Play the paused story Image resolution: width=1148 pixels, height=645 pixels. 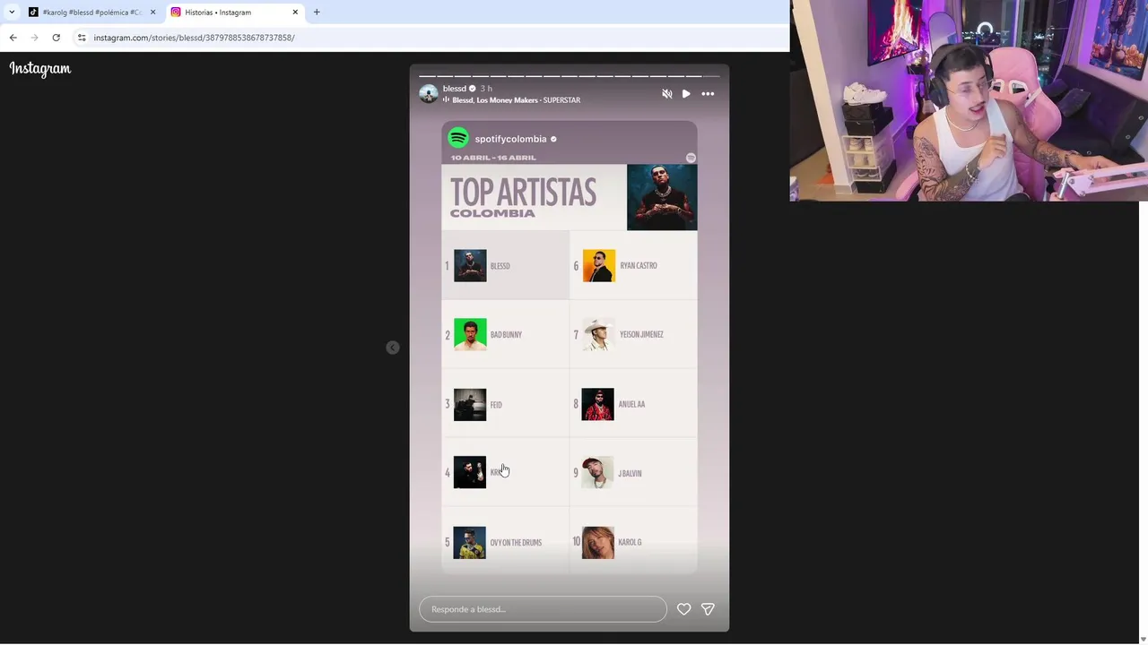[686, 93]
